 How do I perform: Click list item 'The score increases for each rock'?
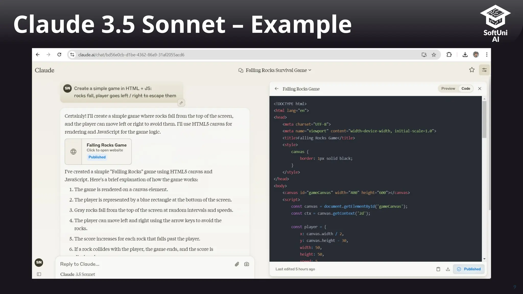[137, 239]
